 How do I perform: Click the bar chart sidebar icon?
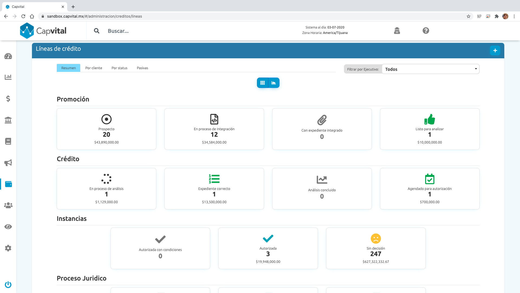click(x=8, y=77)
